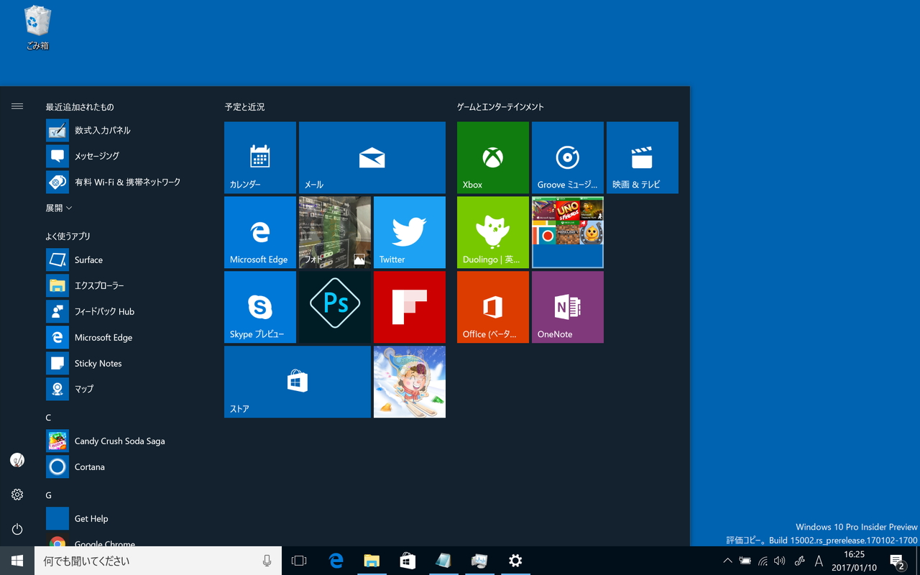
Task: Click the よく使うアプリ heading
Action: point(68,236)
